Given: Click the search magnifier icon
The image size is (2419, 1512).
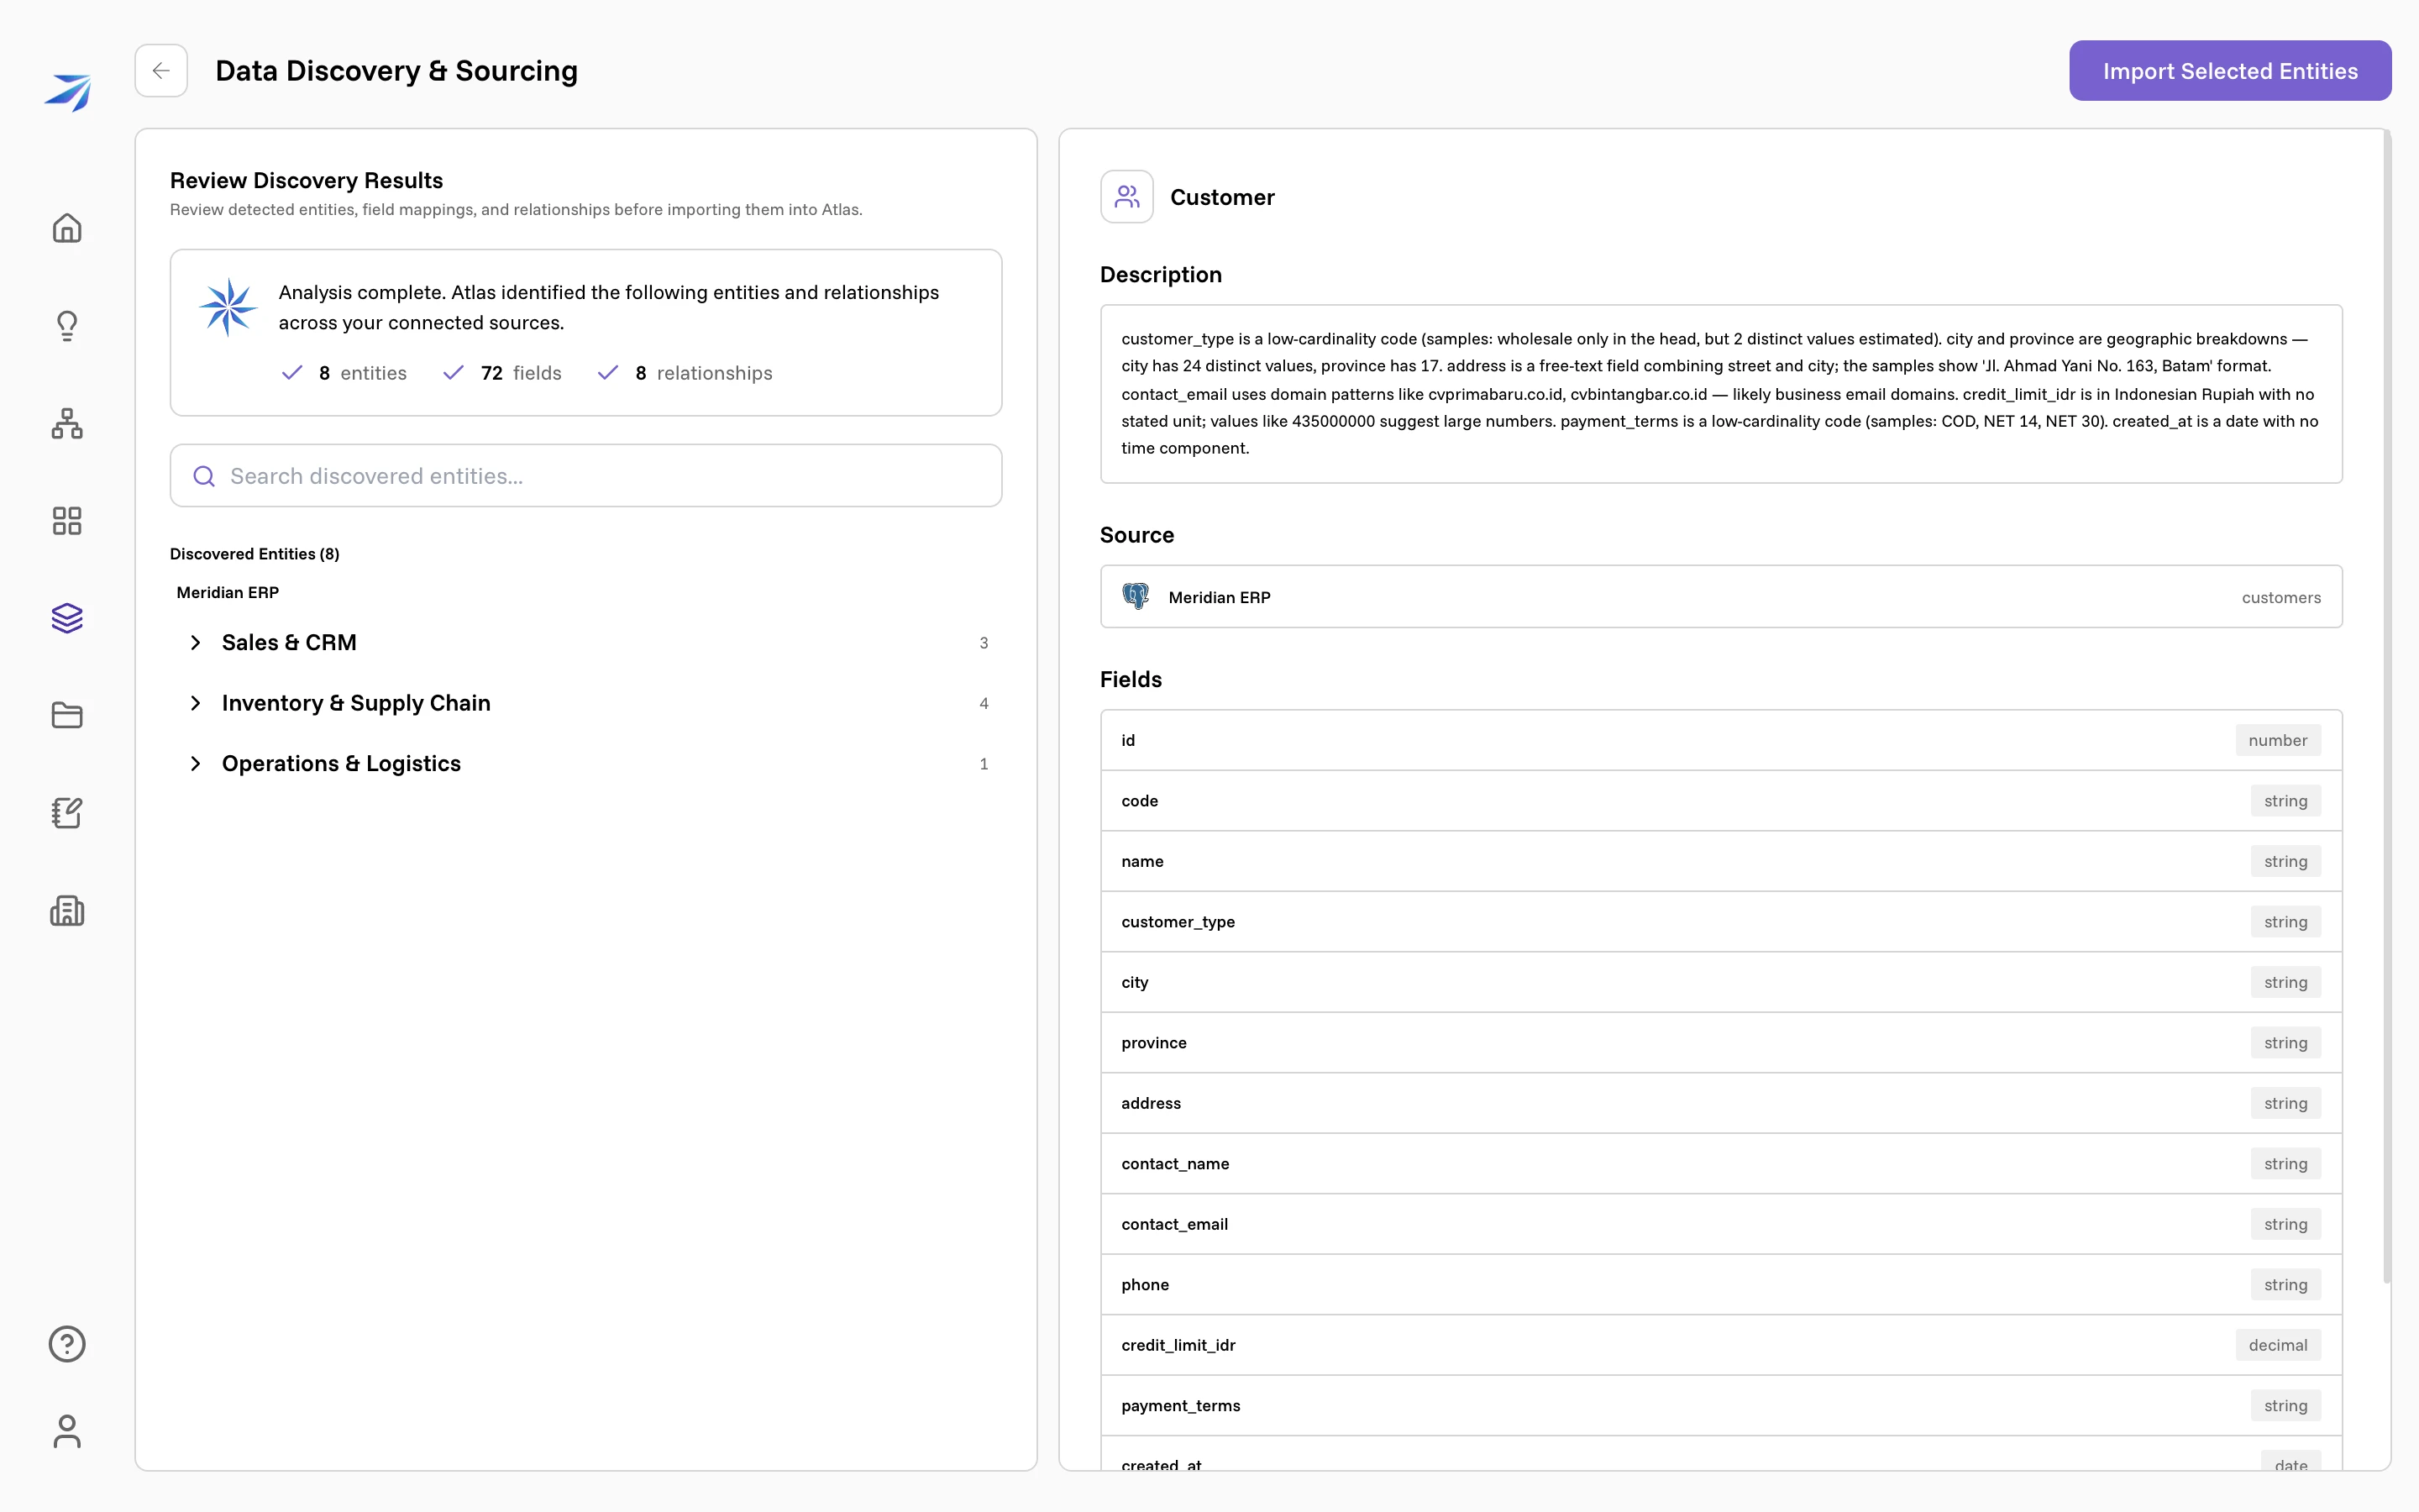Looking at the screenshot, I should [204, 476].
